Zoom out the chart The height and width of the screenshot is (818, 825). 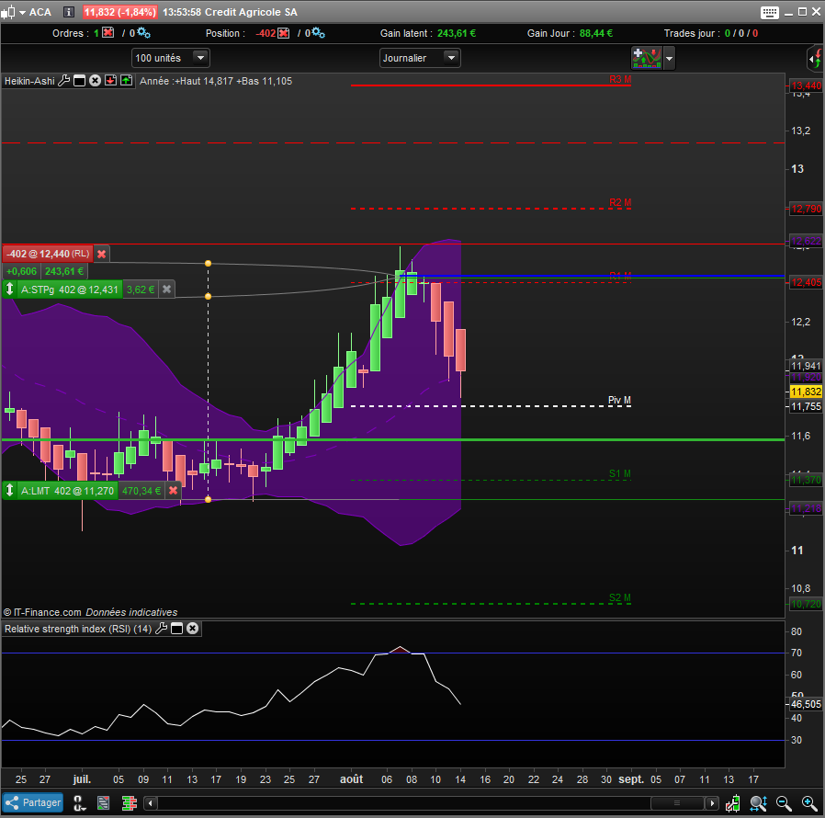tap(784, 803)
